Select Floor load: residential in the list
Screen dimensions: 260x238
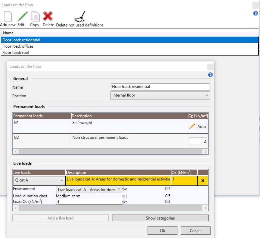point(130,40)
